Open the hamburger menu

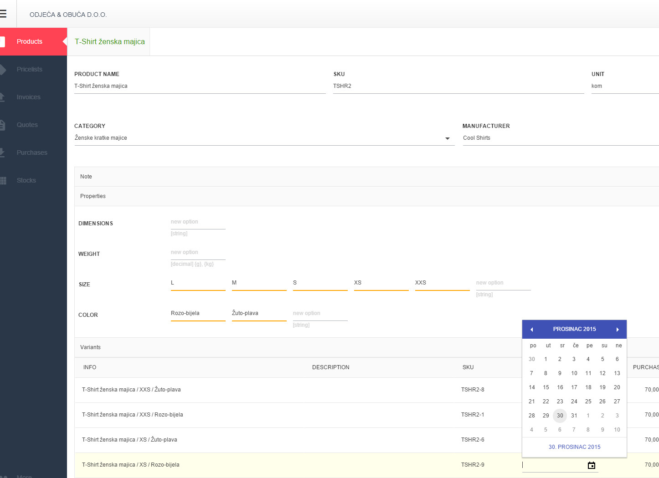point(3,14)
